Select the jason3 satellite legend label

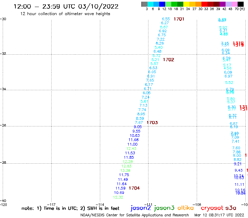click(x=164, y=208)
